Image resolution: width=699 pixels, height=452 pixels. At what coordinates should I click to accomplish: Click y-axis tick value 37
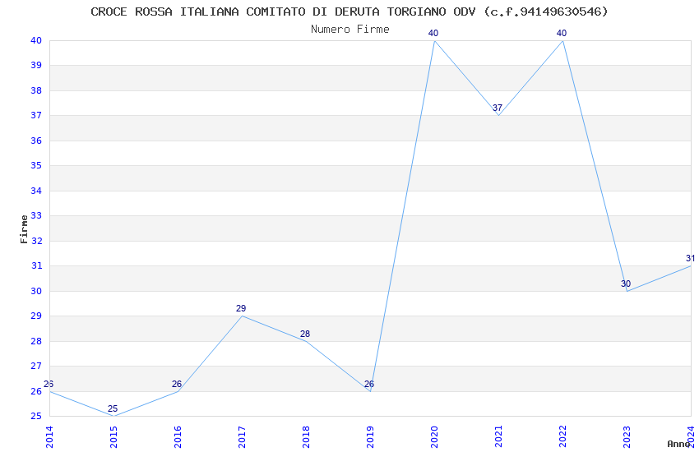coord(36,115)
